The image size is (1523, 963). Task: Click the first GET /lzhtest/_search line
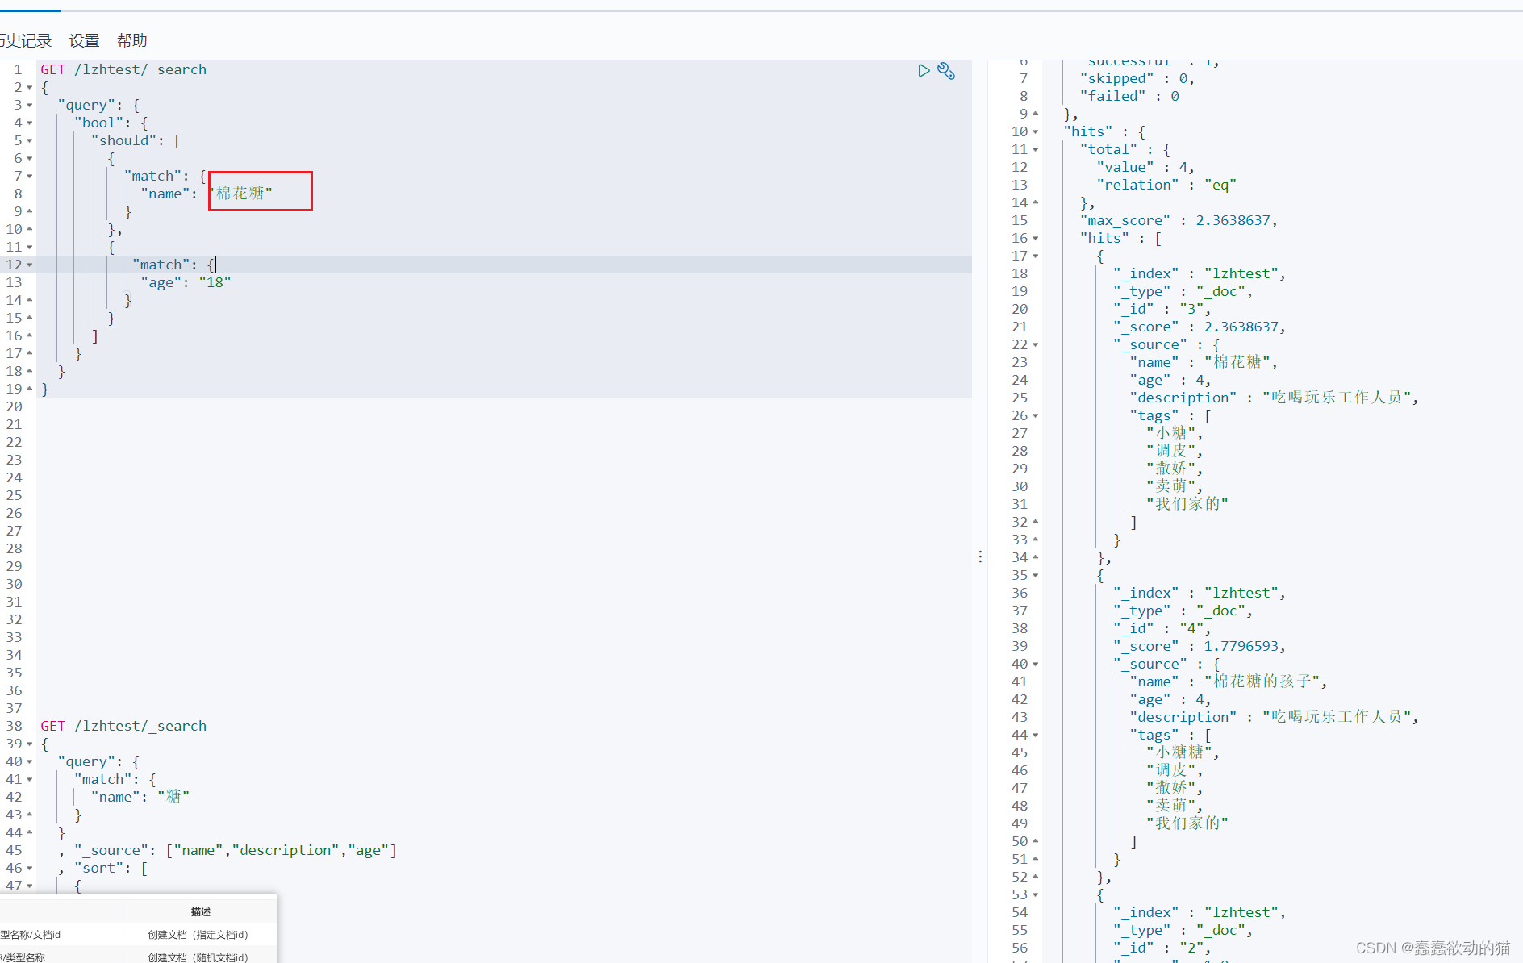pos(123,70)
